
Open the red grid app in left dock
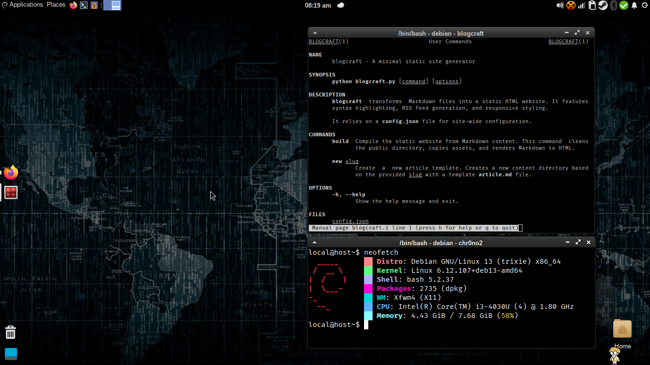(11, 192)
